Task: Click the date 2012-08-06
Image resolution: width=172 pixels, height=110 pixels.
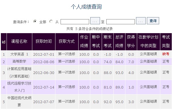Action: click(x=44, y=62)
